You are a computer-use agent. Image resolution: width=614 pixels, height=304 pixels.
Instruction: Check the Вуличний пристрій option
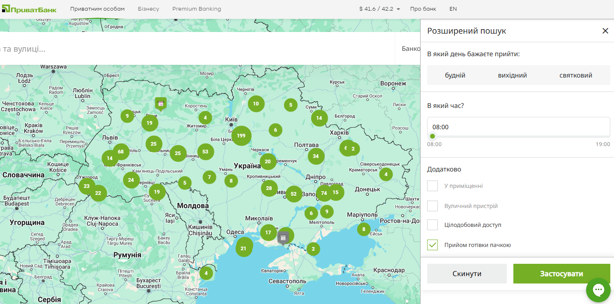(x=432, y=206)
